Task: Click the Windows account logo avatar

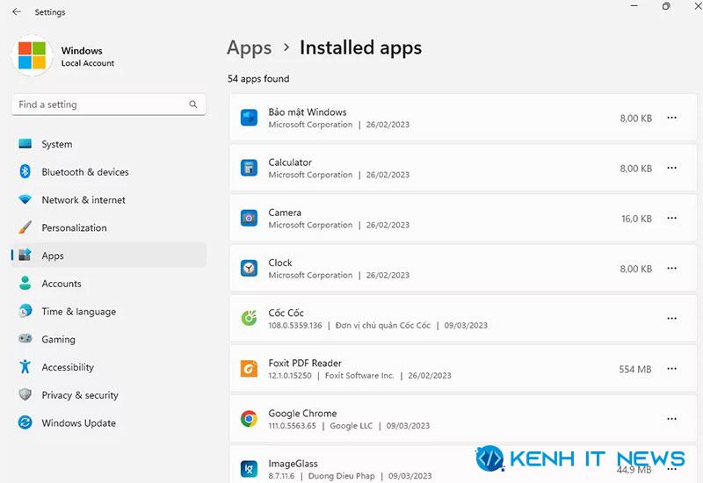Action: coord(32,55)
